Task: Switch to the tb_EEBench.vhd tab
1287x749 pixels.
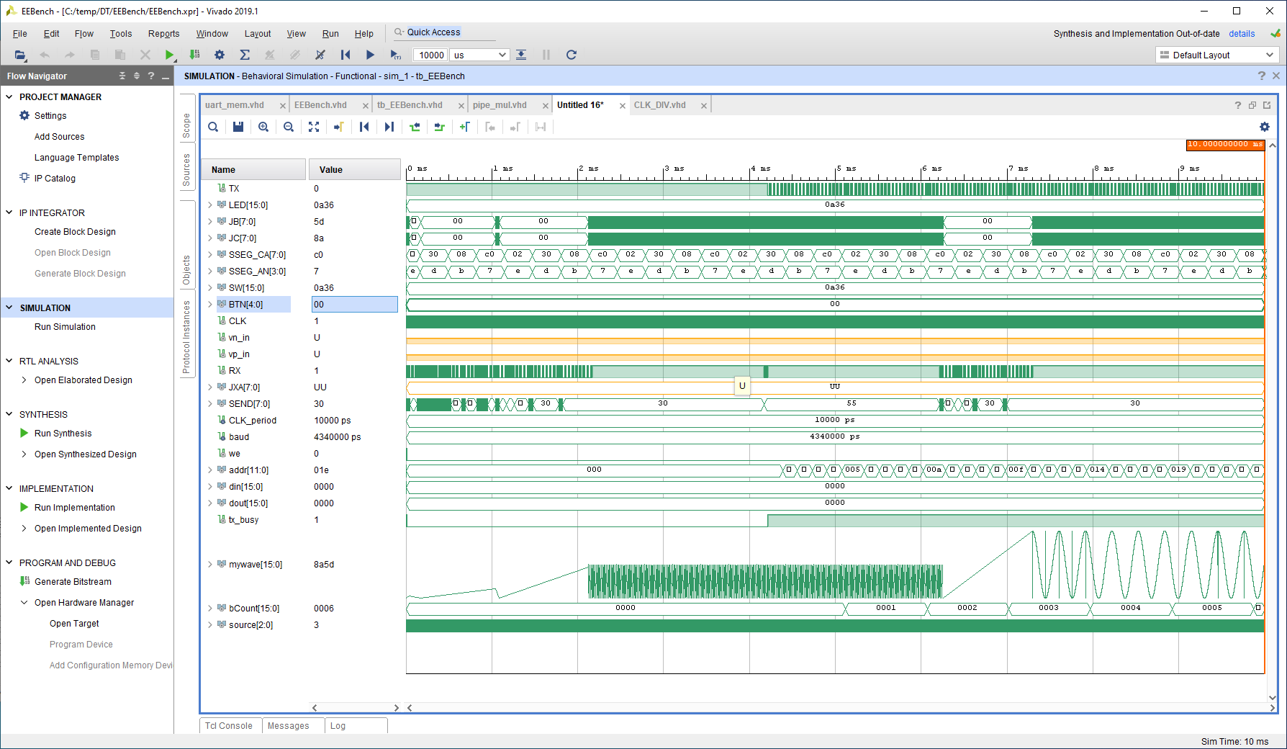Action: tap(410, 105)
